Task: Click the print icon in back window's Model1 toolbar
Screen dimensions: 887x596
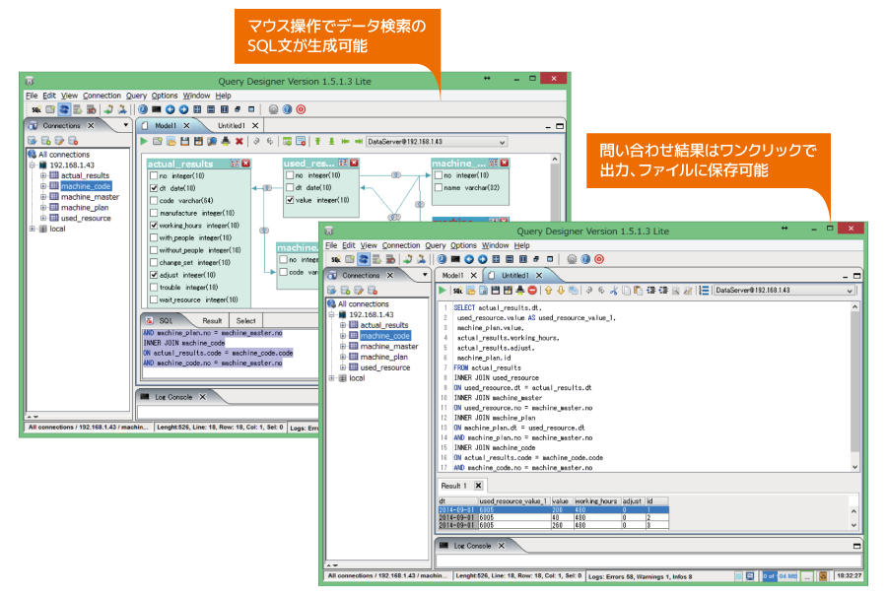Action: [x=226, y=141]
